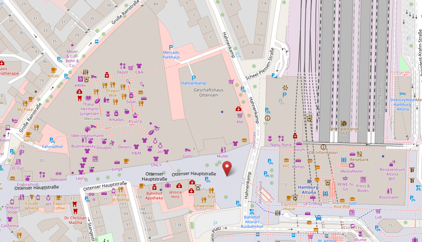Click the 'Geschäftshaus Ottensen' building label
The image size is (422, 242).
point(209,93)
